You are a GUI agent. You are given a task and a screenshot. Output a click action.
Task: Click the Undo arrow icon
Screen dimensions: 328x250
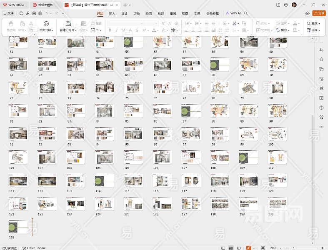(47, 13)
